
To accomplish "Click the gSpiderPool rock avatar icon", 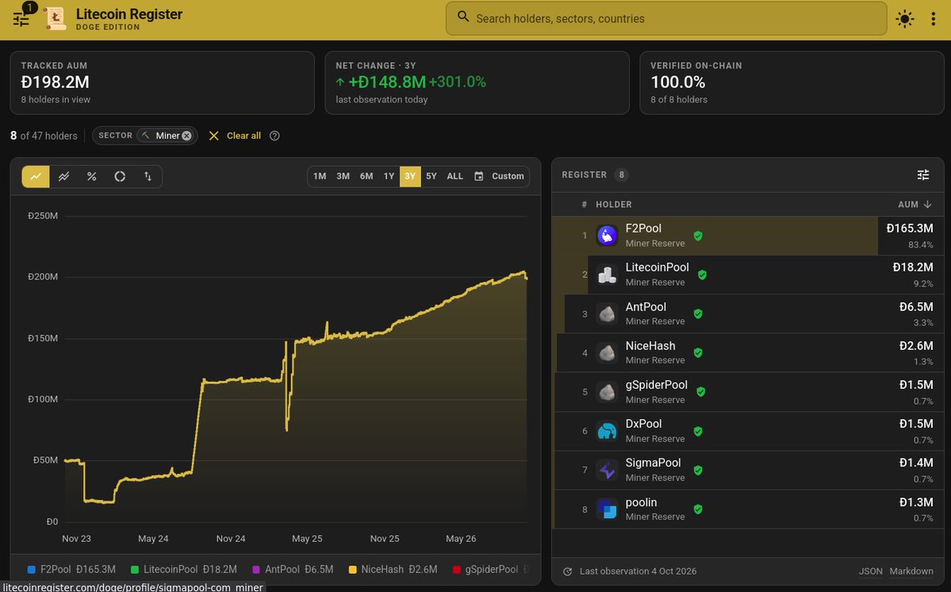I will point(607,392).
